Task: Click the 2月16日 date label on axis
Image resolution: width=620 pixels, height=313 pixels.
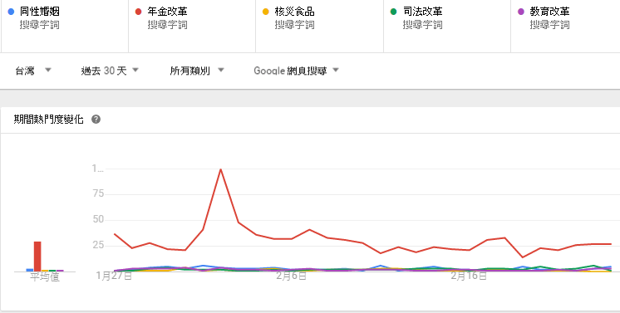Action: point(469,276)
